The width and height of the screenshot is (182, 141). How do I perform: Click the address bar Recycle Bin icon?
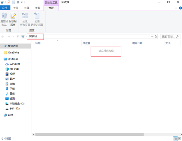pos(23,36)
